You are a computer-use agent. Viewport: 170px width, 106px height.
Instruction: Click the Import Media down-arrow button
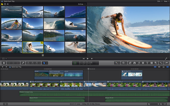pos(4,63)
